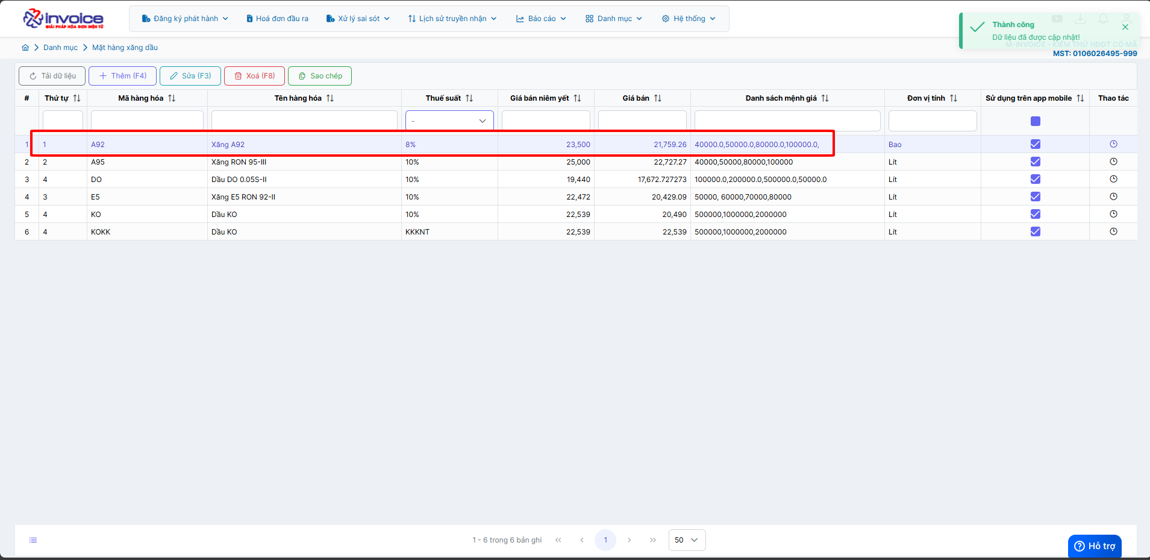This screenshot has height=560, width=1150.
Task: Focus Giá bán filter input
Action: pyautogui.click(x=642, y=121)
